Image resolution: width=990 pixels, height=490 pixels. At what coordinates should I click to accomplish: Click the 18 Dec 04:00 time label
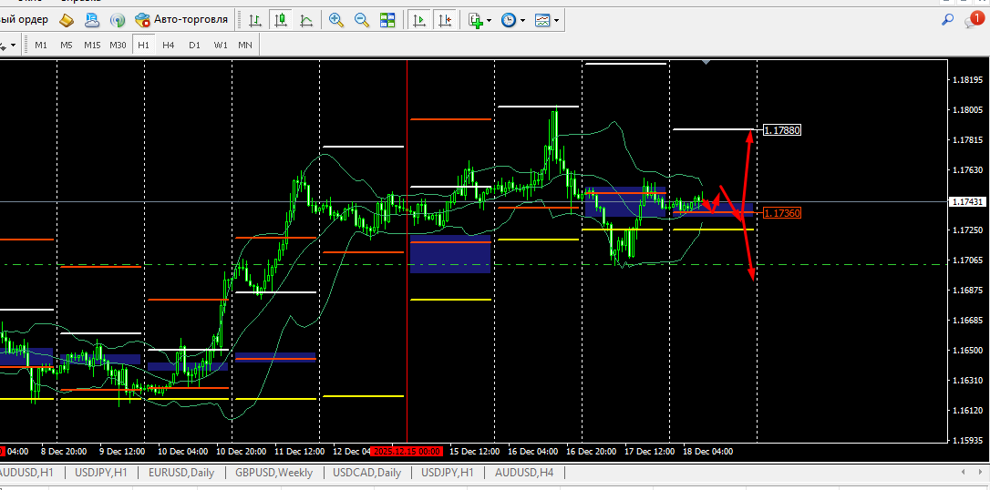point(707,452)
